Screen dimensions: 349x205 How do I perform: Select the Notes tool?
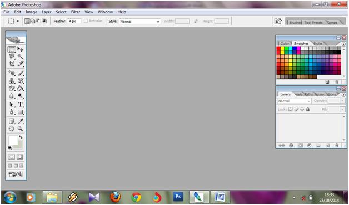(x=12, y=121)
